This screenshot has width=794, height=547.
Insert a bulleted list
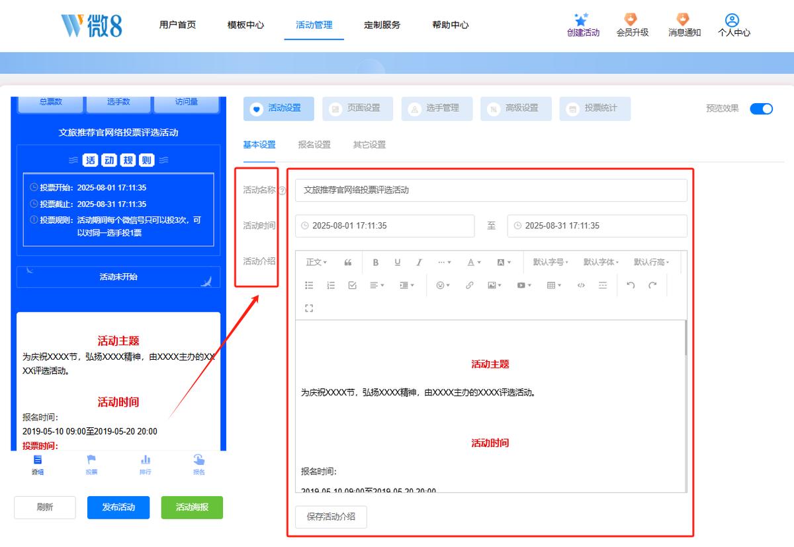coord(309,285)
